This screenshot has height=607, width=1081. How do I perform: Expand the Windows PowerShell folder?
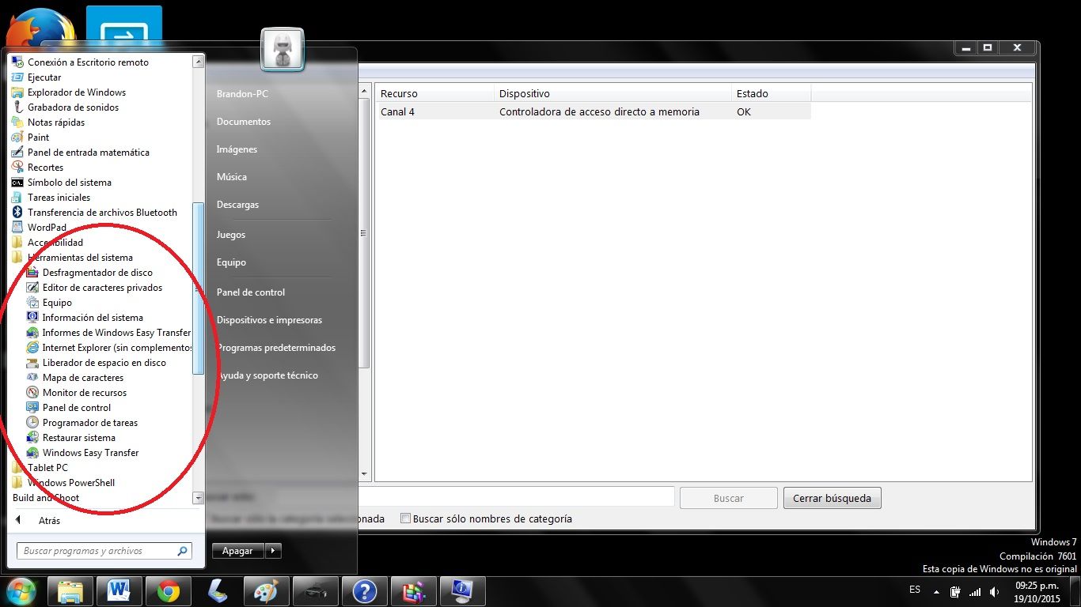71,483
